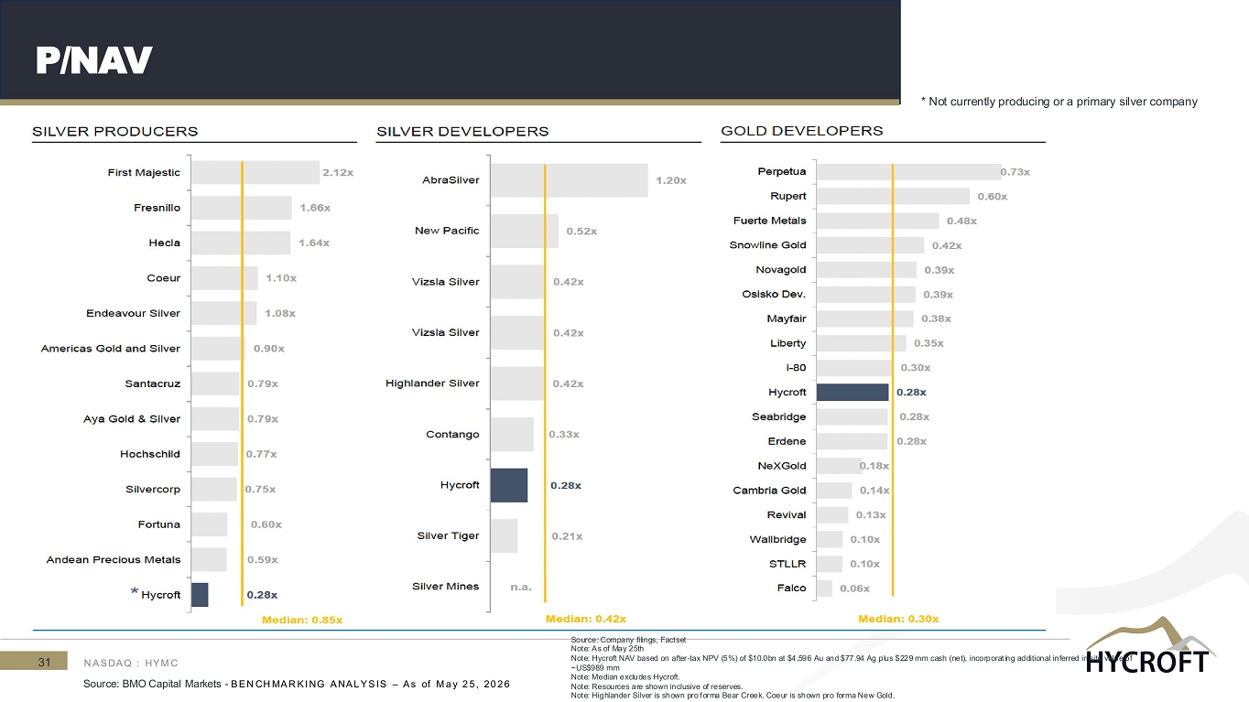Click the Silver Tiger label
Screen dimensions: 1249x702
click(448, 535)
